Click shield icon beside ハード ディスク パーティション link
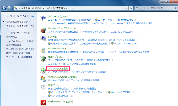This screenshot has height=106, width=178. tap(49, 92)
